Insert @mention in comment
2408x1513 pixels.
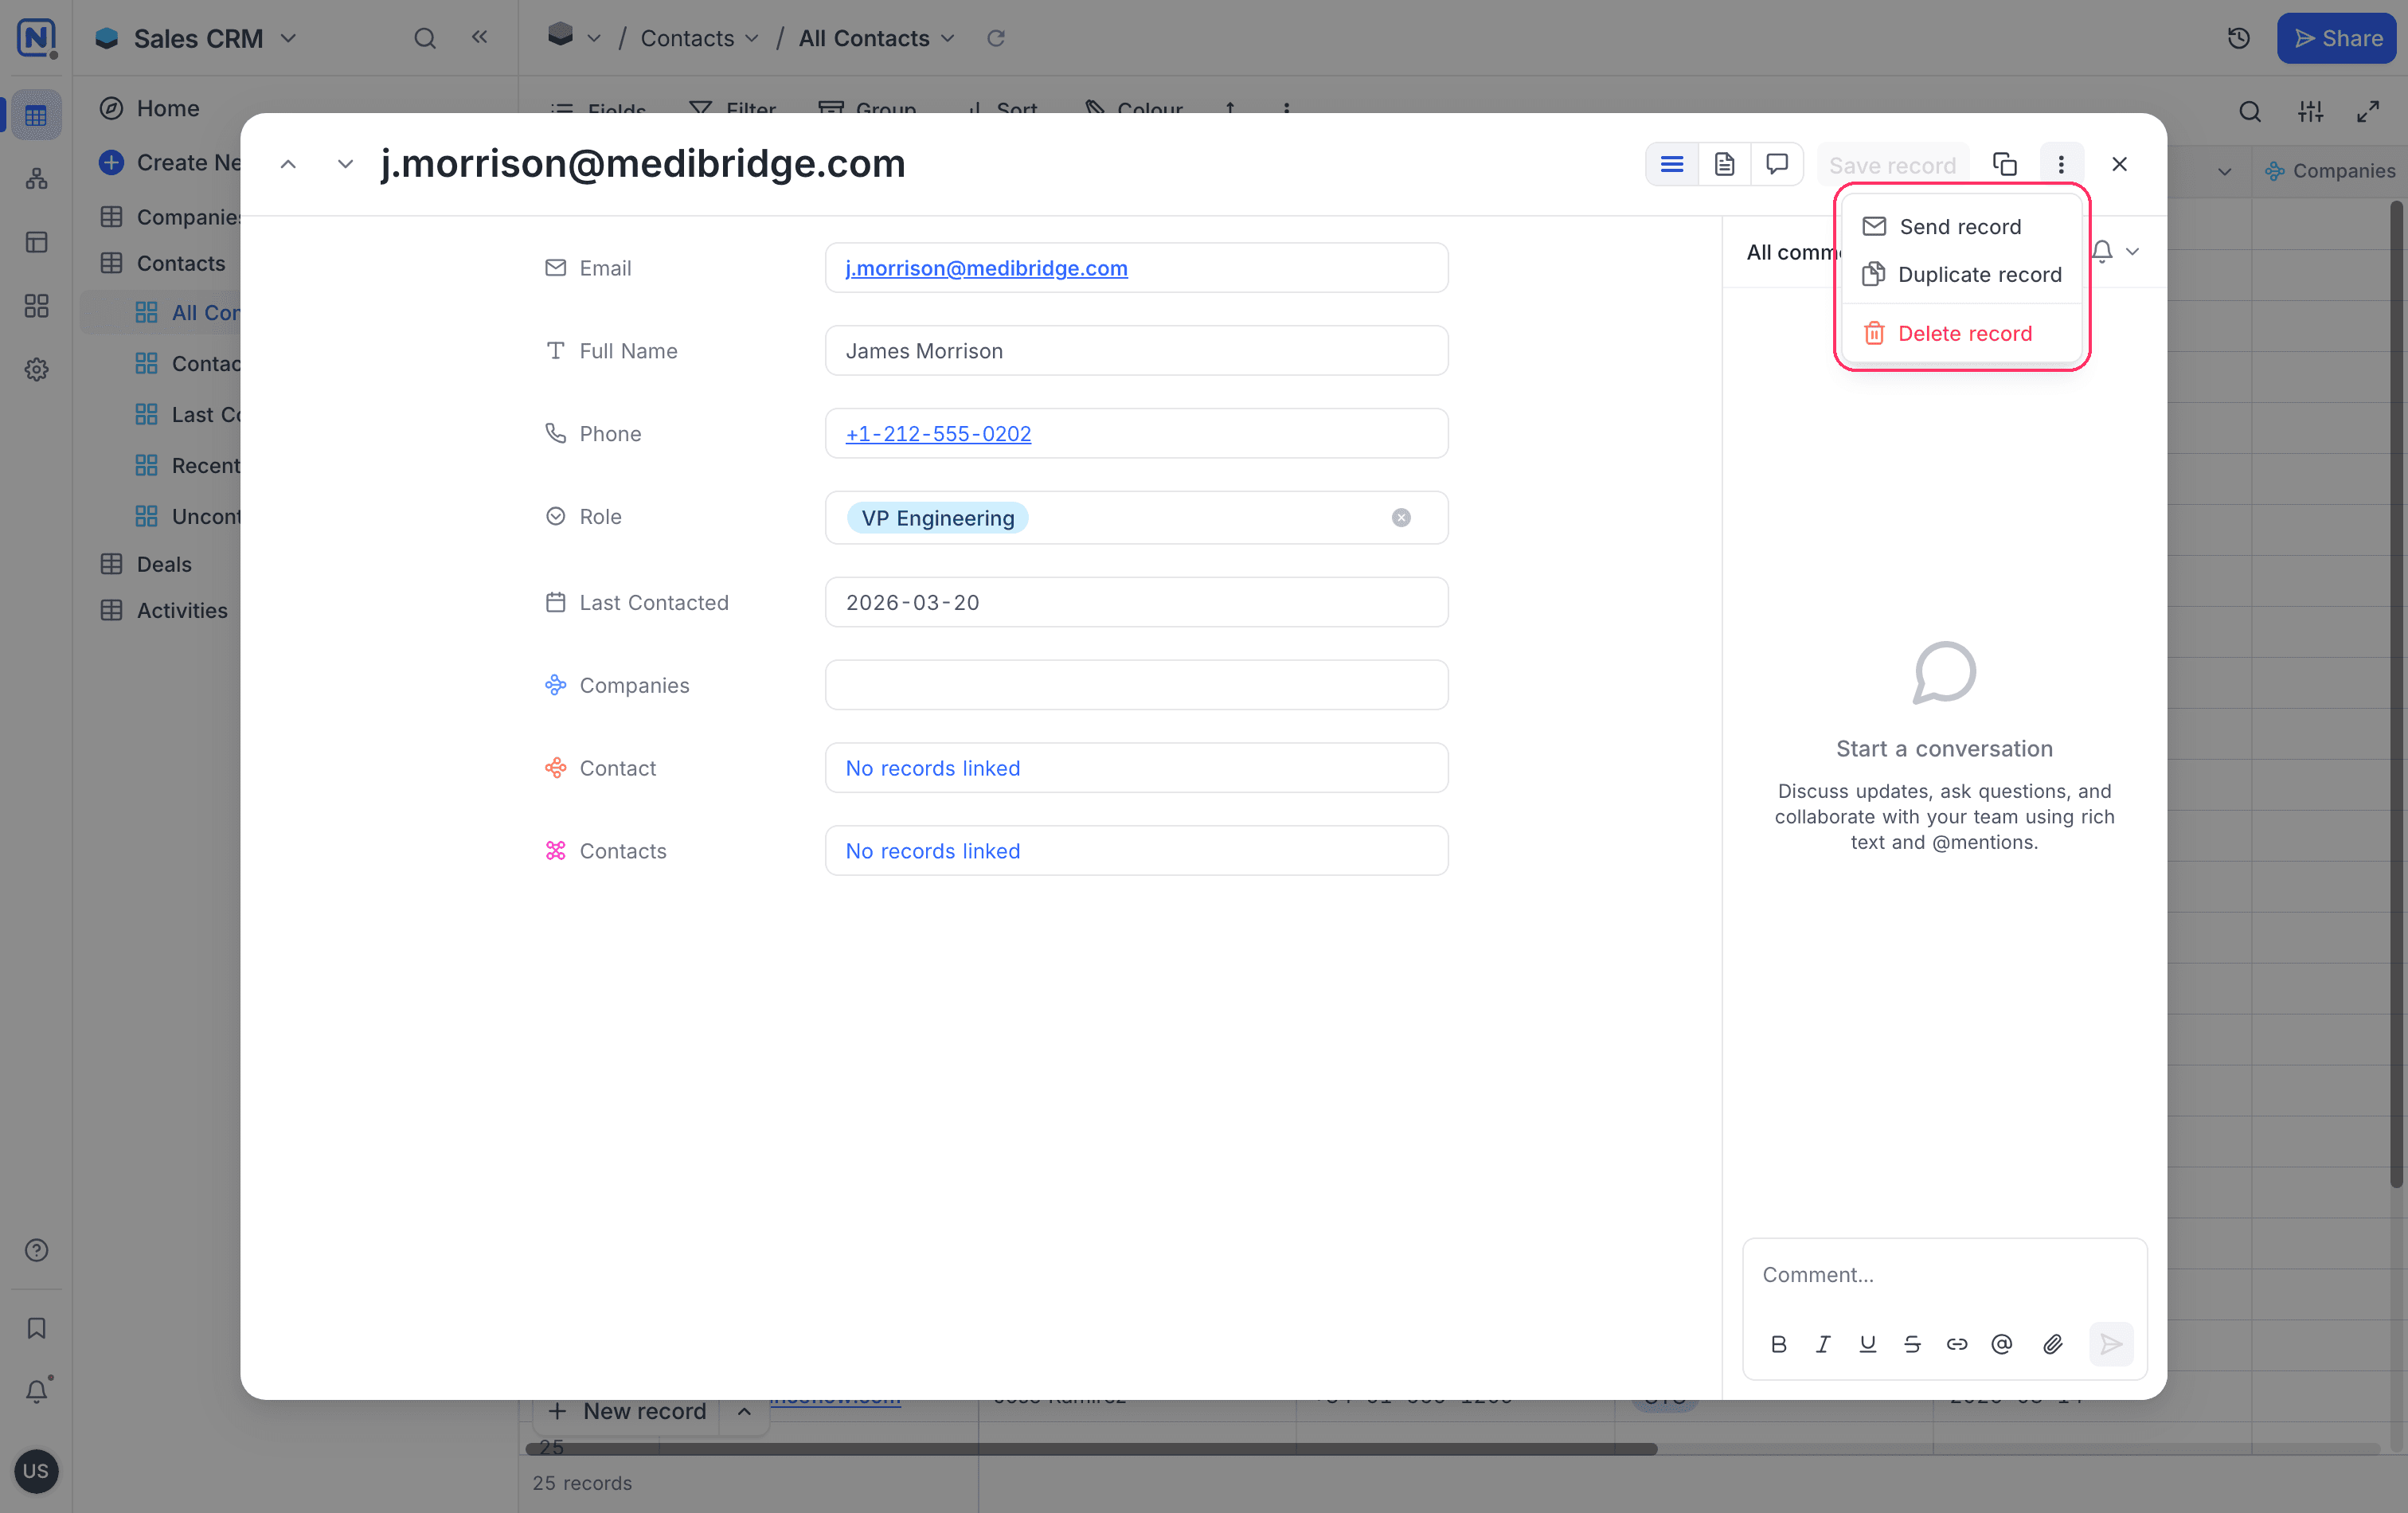[x=2001, y=1345]
